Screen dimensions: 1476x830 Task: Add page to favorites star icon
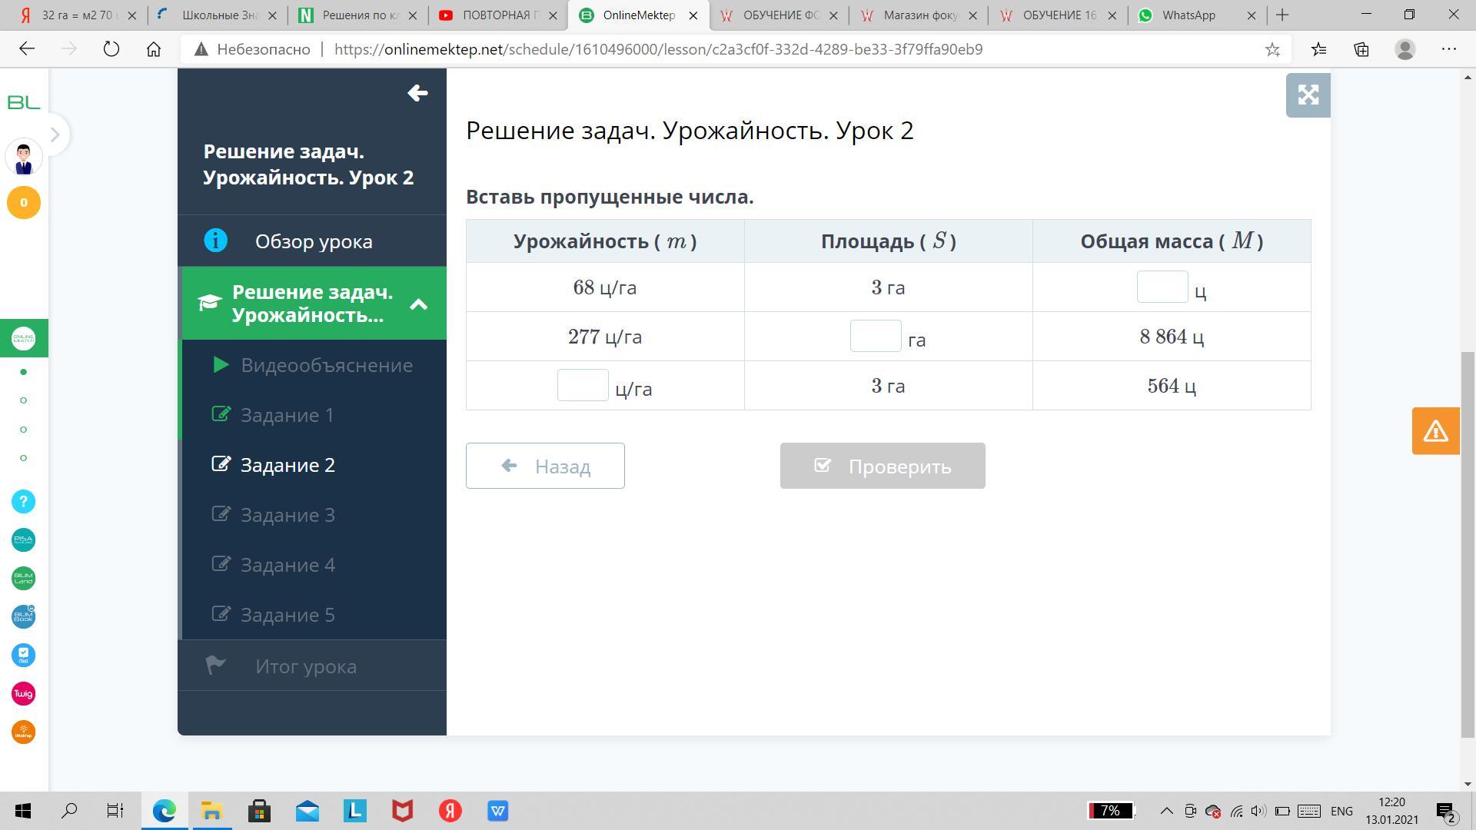(x=1272, y=49)
